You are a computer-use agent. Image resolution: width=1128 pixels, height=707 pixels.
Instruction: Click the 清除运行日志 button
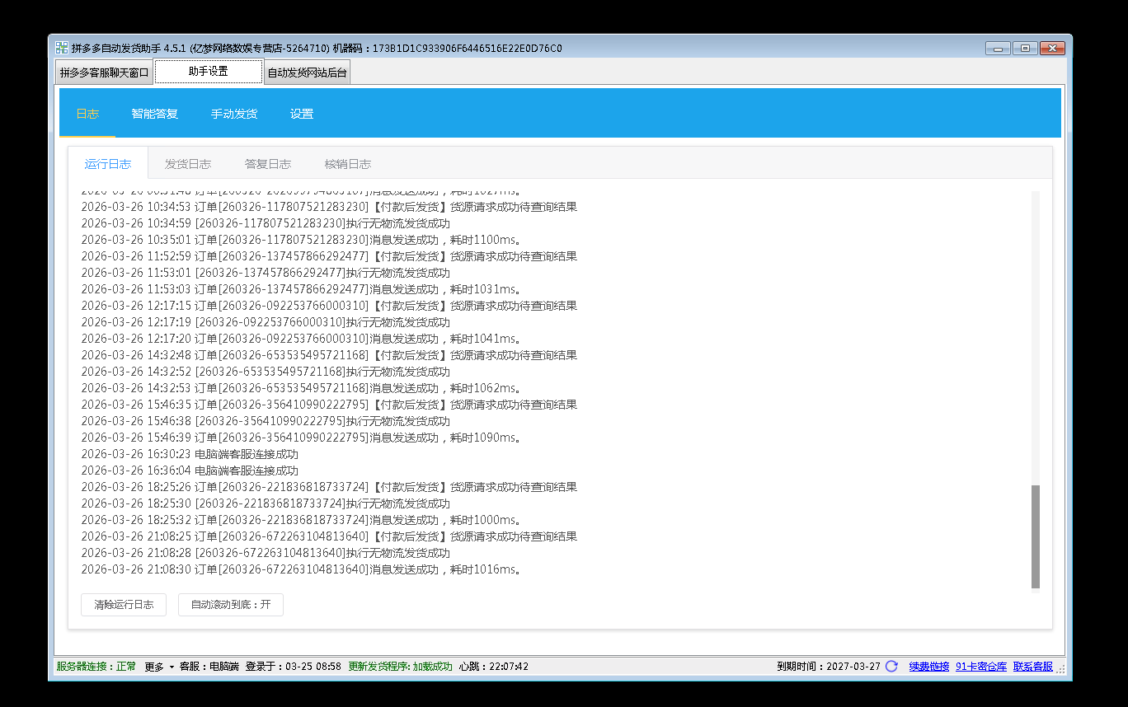tap(124, 604)
